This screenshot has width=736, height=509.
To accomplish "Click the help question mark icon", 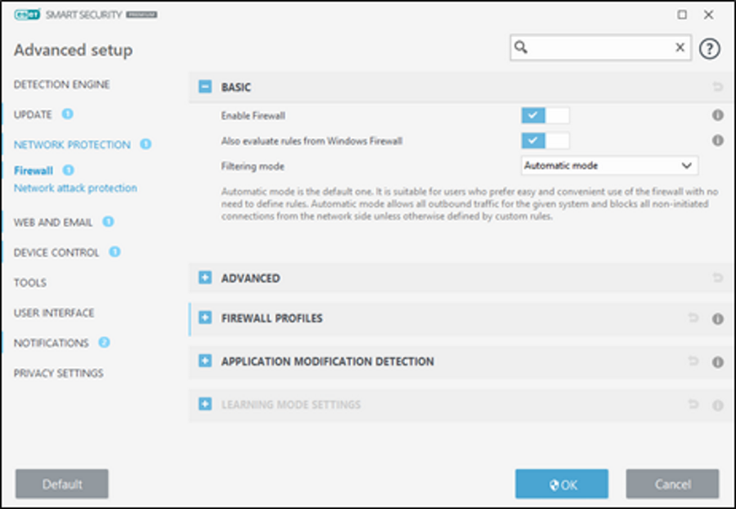I will pyautogui.click(x=708, y=48).
